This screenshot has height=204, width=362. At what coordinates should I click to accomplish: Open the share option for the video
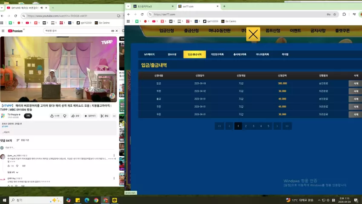(75, 116)
